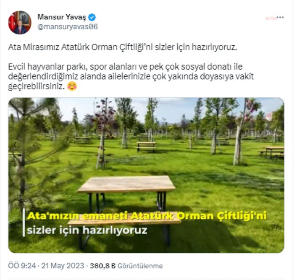Screen dimensions: 294x280
Task: Click the distant center picnic table in video
Action: click(146, 147)
